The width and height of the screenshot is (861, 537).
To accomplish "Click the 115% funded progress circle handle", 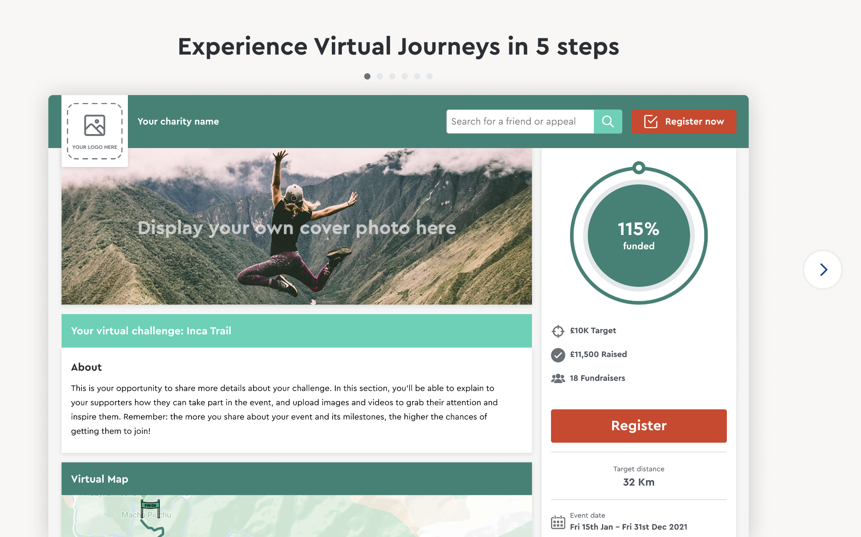I will tap(639, 168).
